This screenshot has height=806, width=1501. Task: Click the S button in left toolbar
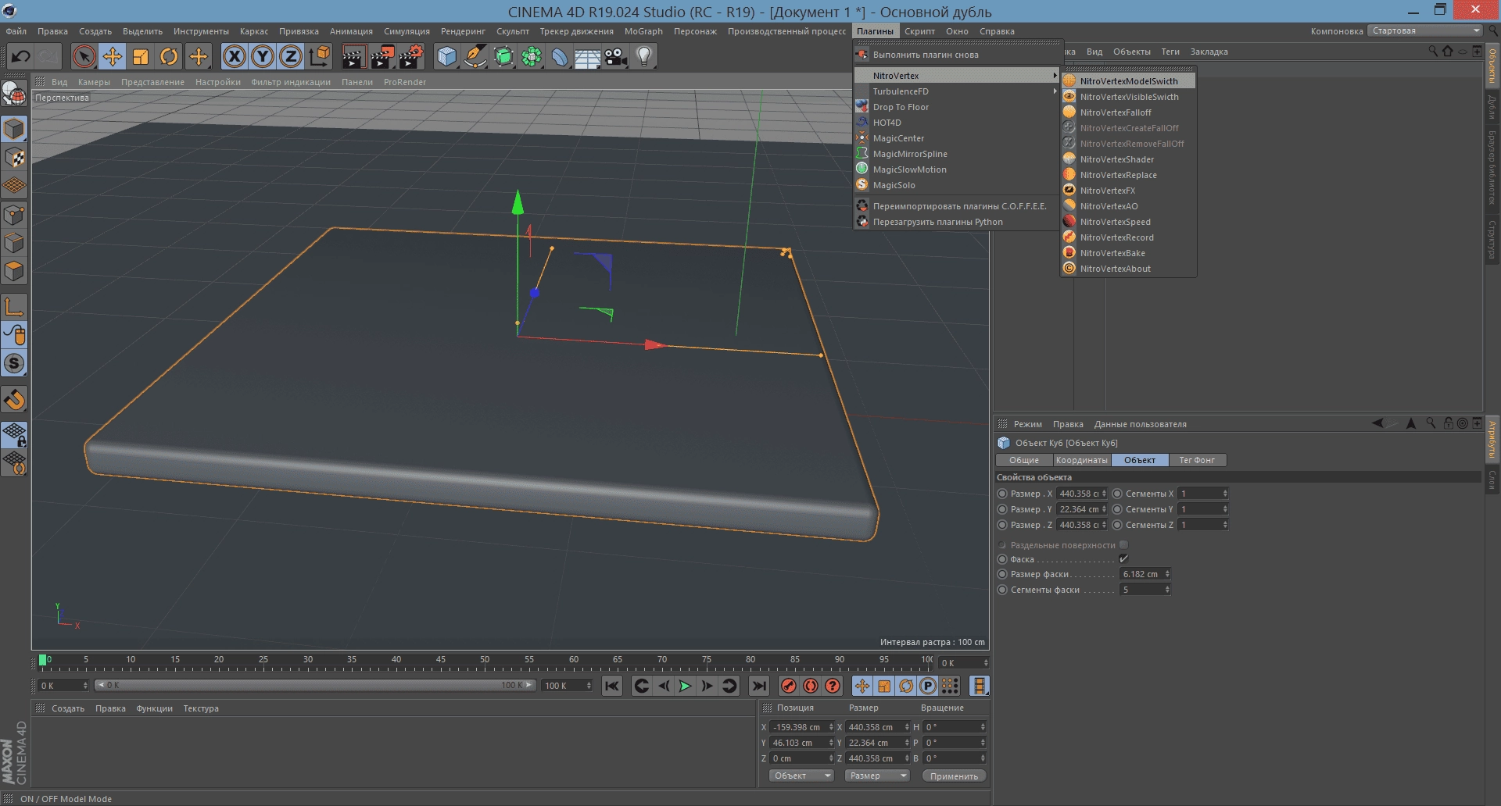click(x=14, y=363)
